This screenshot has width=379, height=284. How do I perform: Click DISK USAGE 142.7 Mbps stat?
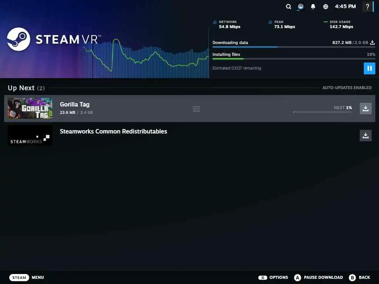click(338, 24)
